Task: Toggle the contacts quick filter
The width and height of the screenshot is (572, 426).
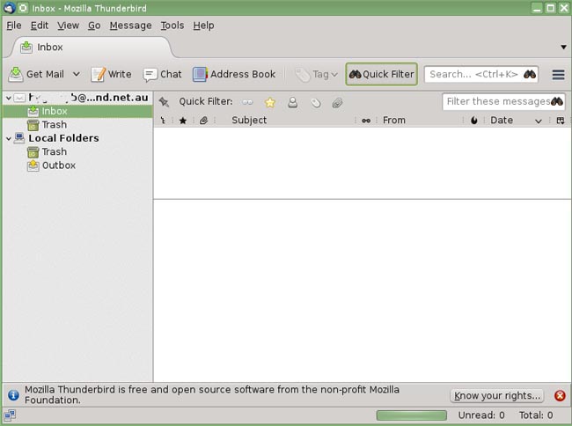Action: tap(292, 102)
